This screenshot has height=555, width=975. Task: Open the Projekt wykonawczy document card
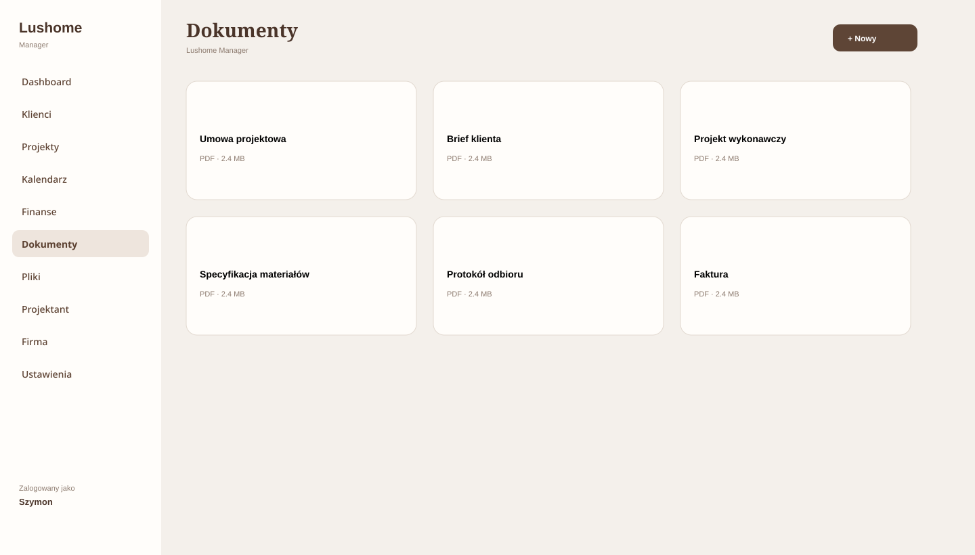[796, 141]
